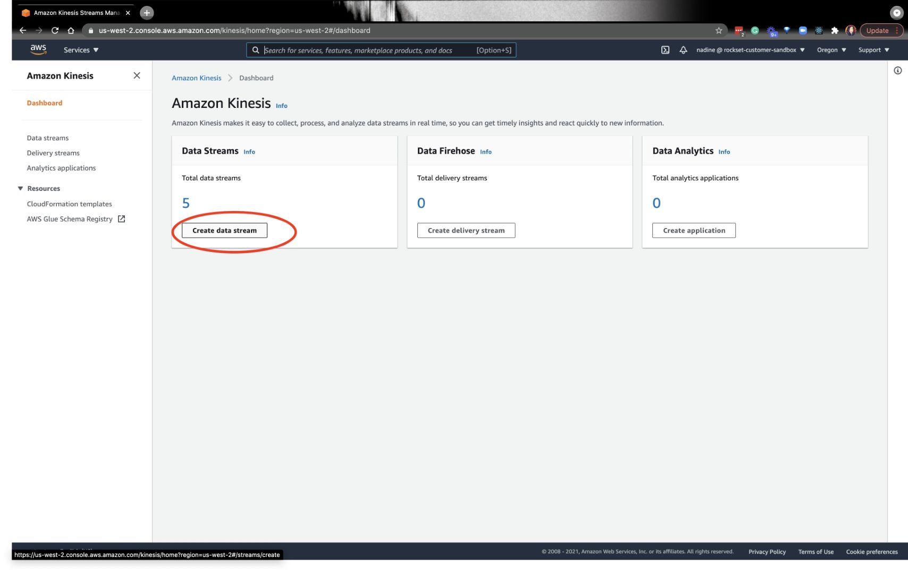Image resolution: width=908 pixels, height=574 pixels.
Task: Open the info help panel icon on the right edge
Action: (897, 71)
